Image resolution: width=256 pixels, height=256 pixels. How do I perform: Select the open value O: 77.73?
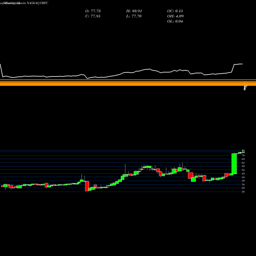pyautogui.click(x=93, y=11)
